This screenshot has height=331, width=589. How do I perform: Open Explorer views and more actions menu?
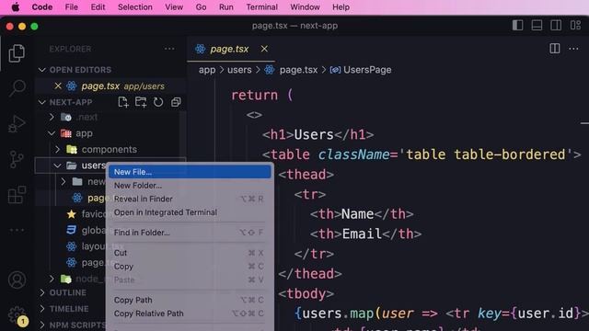click(x=169, y=49)
